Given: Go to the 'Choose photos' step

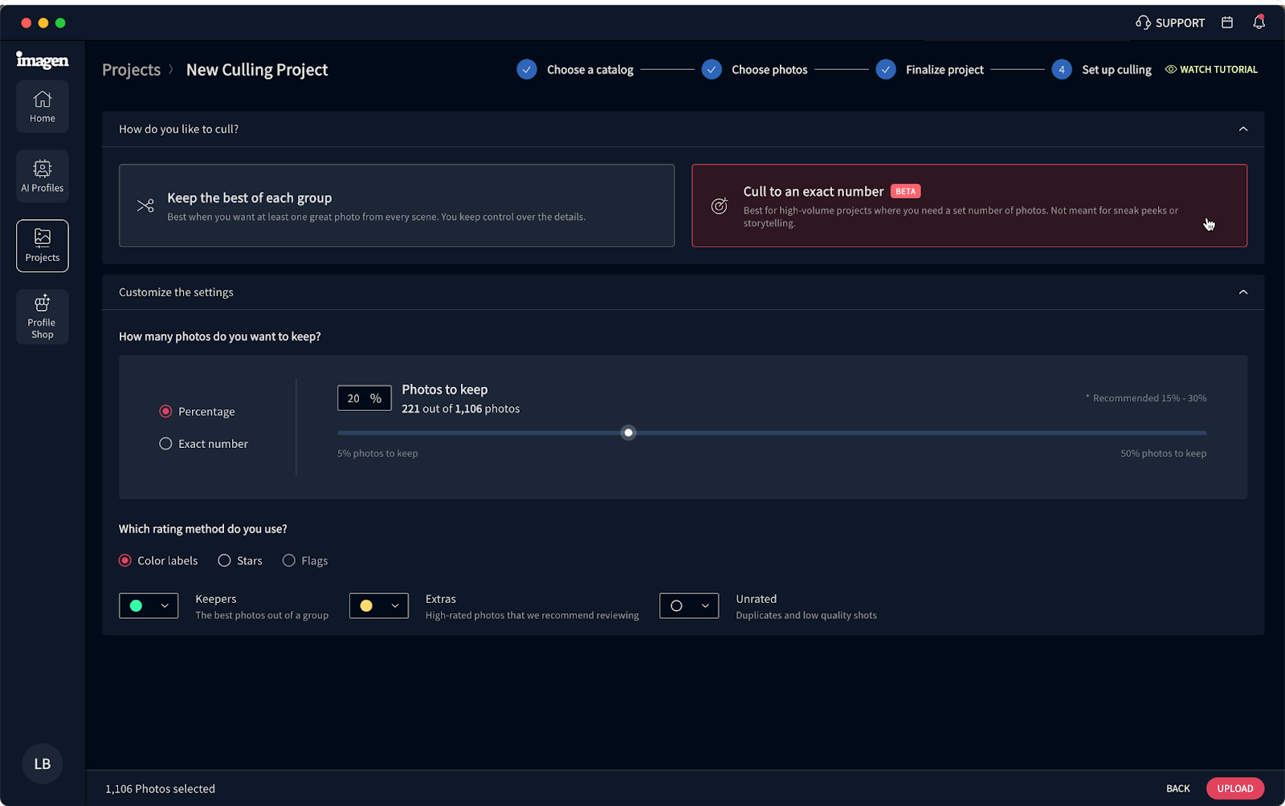Looking at the screenshot, I should tap(769, 70).
